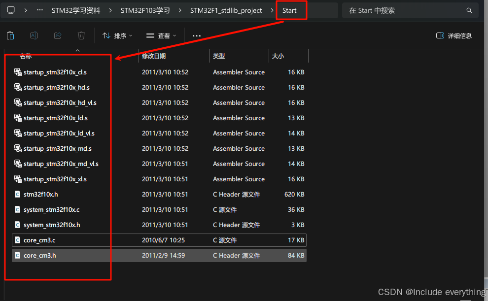Sort by 修改日期 column header

pyautogui.click(x=154, y=56)
